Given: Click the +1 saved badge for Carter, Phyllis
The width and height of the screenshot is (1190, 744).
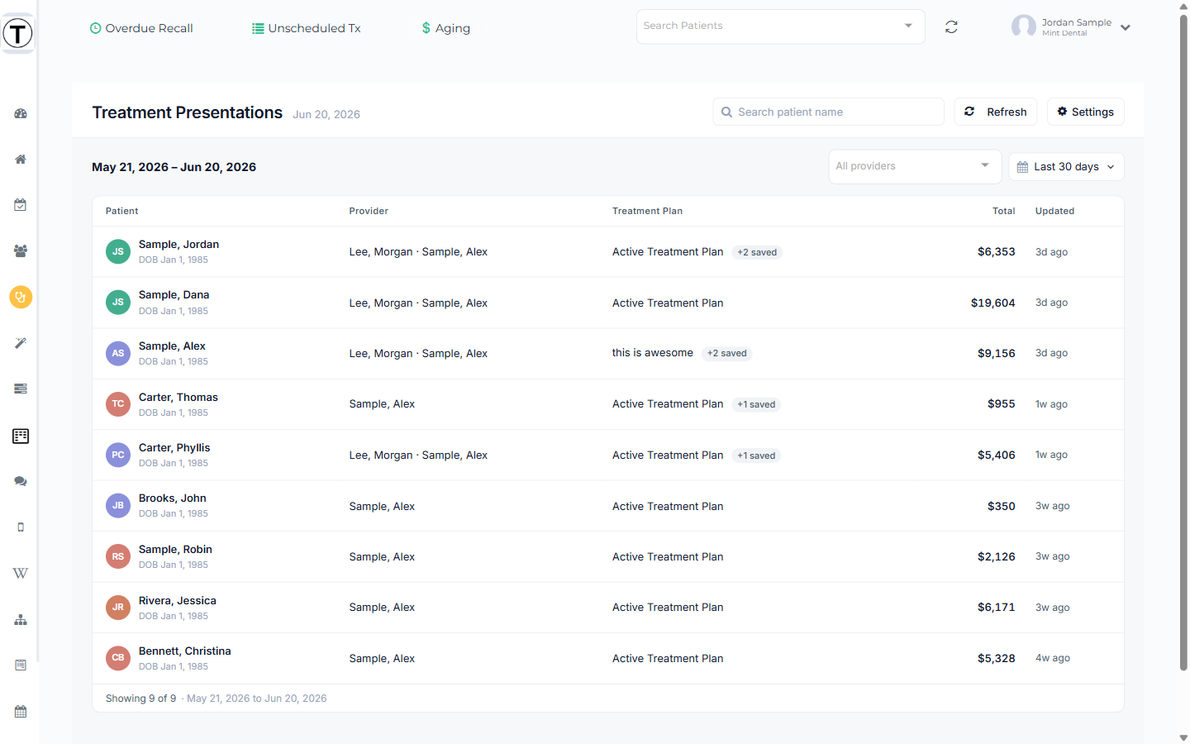Looking at the screenshot, I should pos(756,455).
